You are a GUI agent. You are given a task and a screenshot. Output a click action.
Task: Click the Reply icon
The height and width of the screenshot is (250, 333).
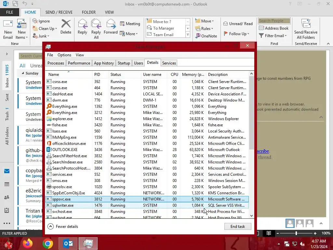(82, 27)
